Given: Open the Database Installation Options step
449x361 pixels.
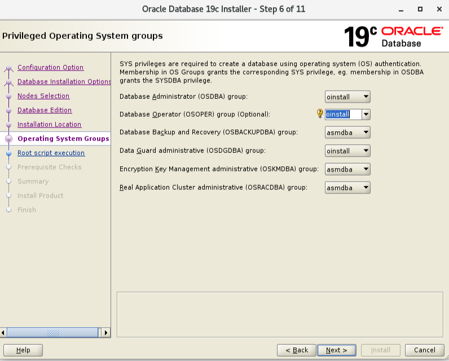Looking at the screenshot, I should point(64,82).
